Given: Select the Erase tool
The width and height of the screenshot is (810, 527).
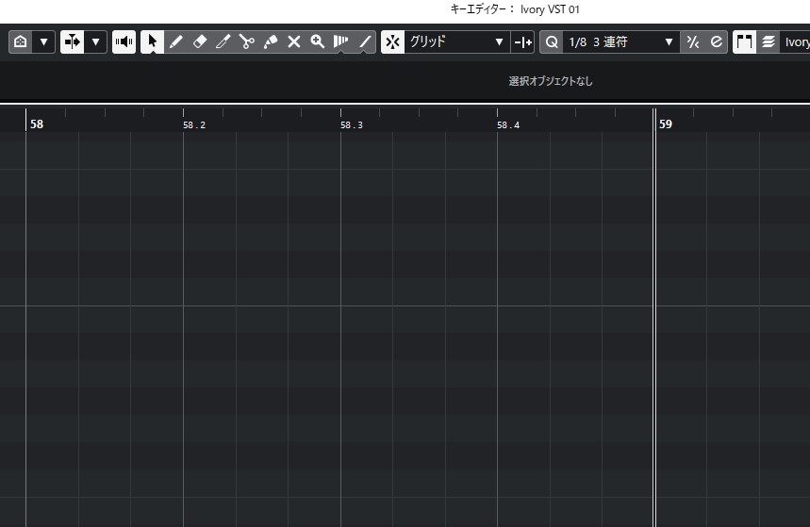Looking at the screenshot, I should 200,42.
